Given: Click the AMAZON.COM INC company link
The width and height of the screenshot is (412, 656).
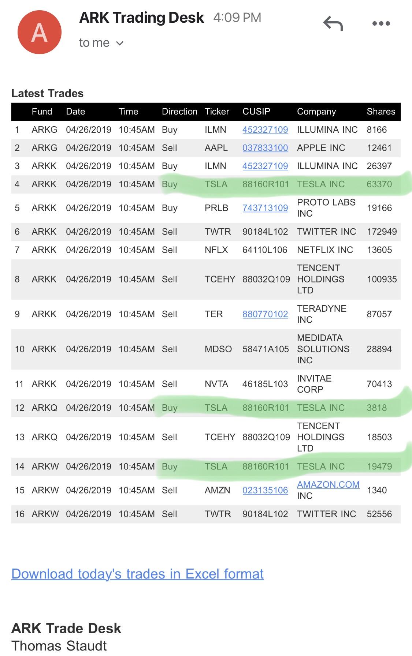Looking at the screenshot, I should click(328, 484).
